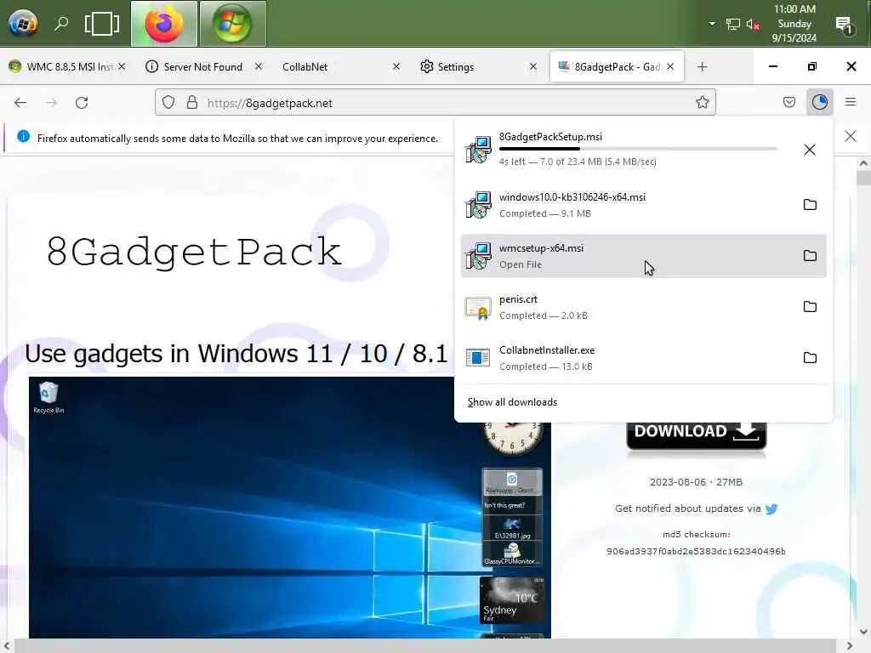Viewport: 871px width, 653px height.
Task: Go forward with the forward arrow
Action: [51, 103]
